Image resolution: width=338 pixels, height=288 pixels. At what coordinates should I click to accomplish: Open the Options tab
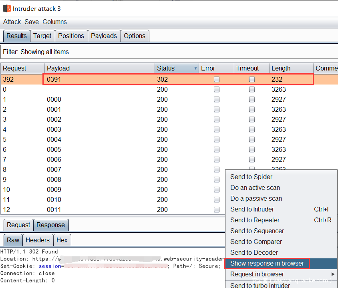(x=134, y=36)
